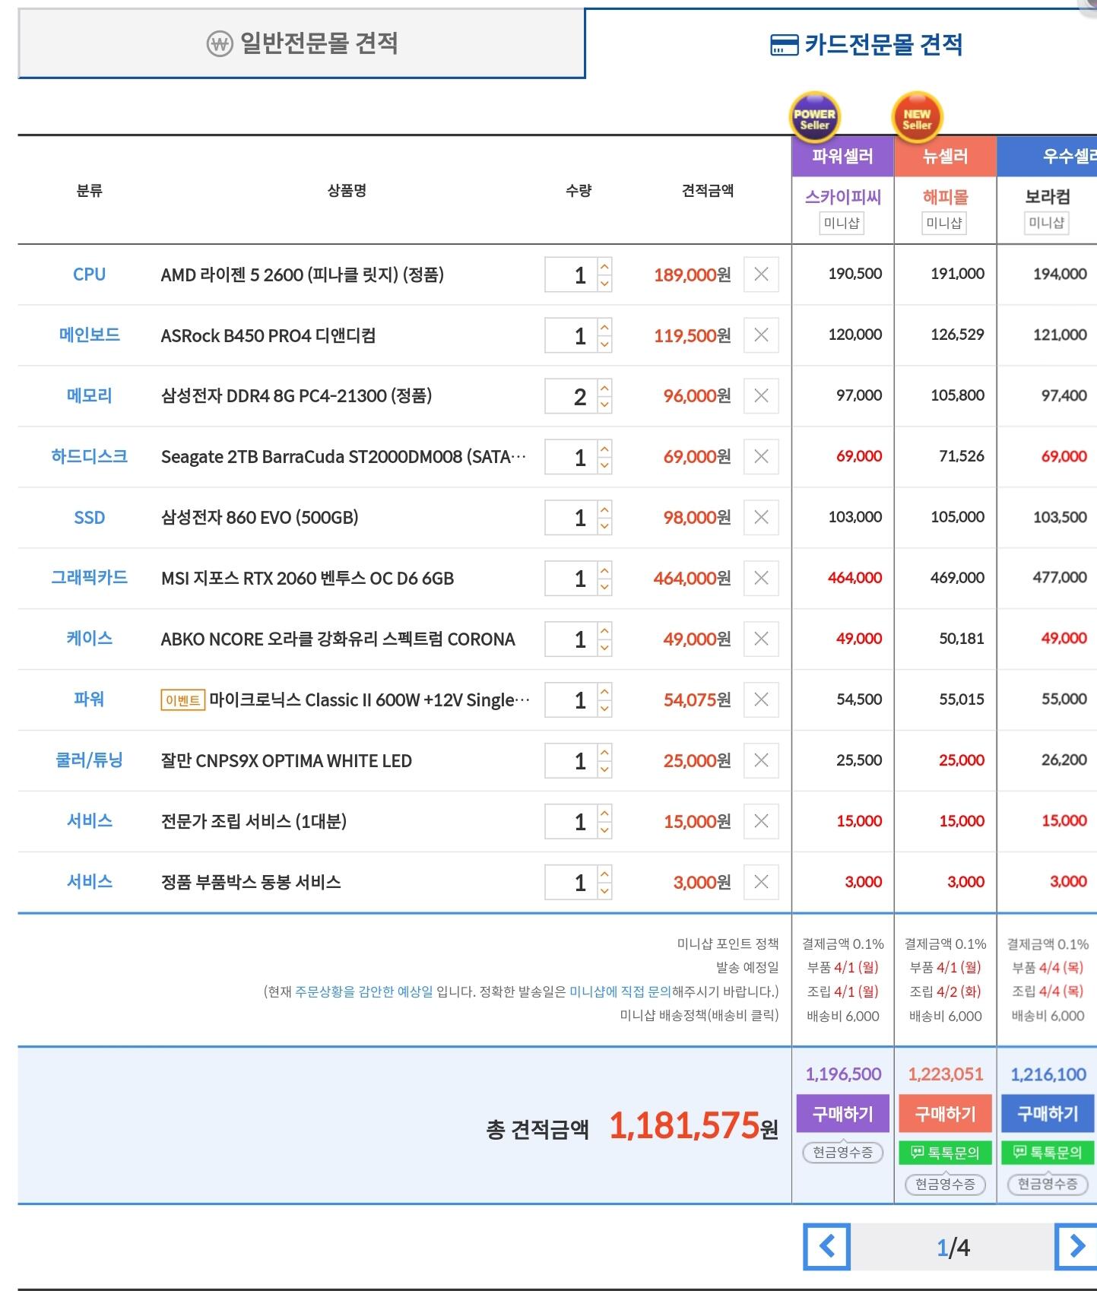Click the 쿨러/튜닝 category link
Image resolution: width=1097 pixels, height=1291 pixels.
pyautogui.click(x=89, y=760)
